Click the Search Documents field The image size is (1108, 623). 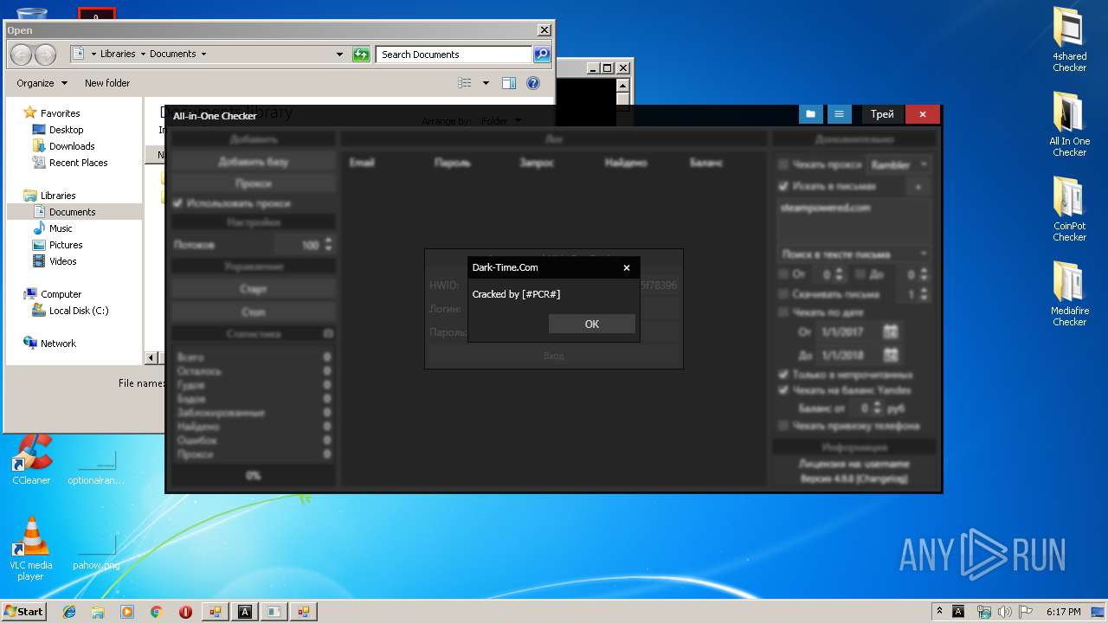point(454,55)
